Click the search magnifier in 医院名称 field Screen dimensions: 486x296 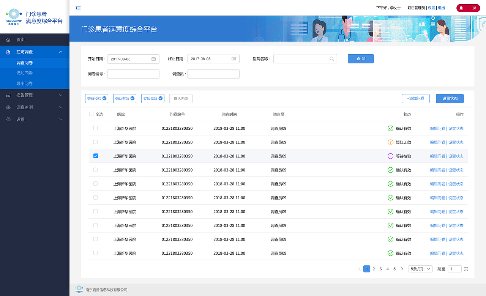331,59
